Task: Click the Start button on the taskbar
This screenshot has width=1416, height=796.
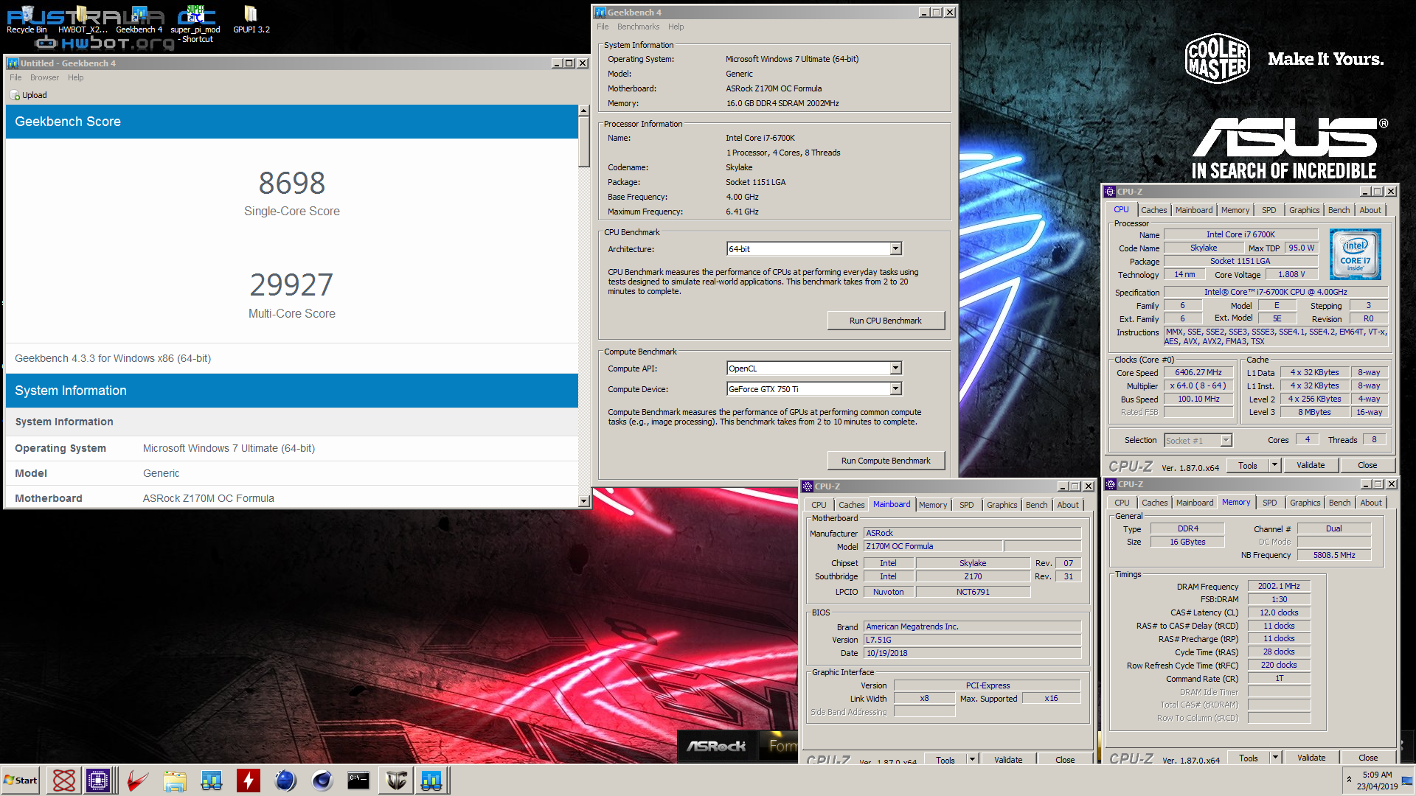Action: (x=21, y=781)
